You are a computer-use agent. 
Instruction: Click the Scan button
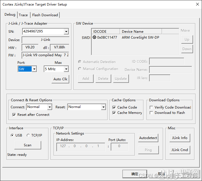[28, 145]
